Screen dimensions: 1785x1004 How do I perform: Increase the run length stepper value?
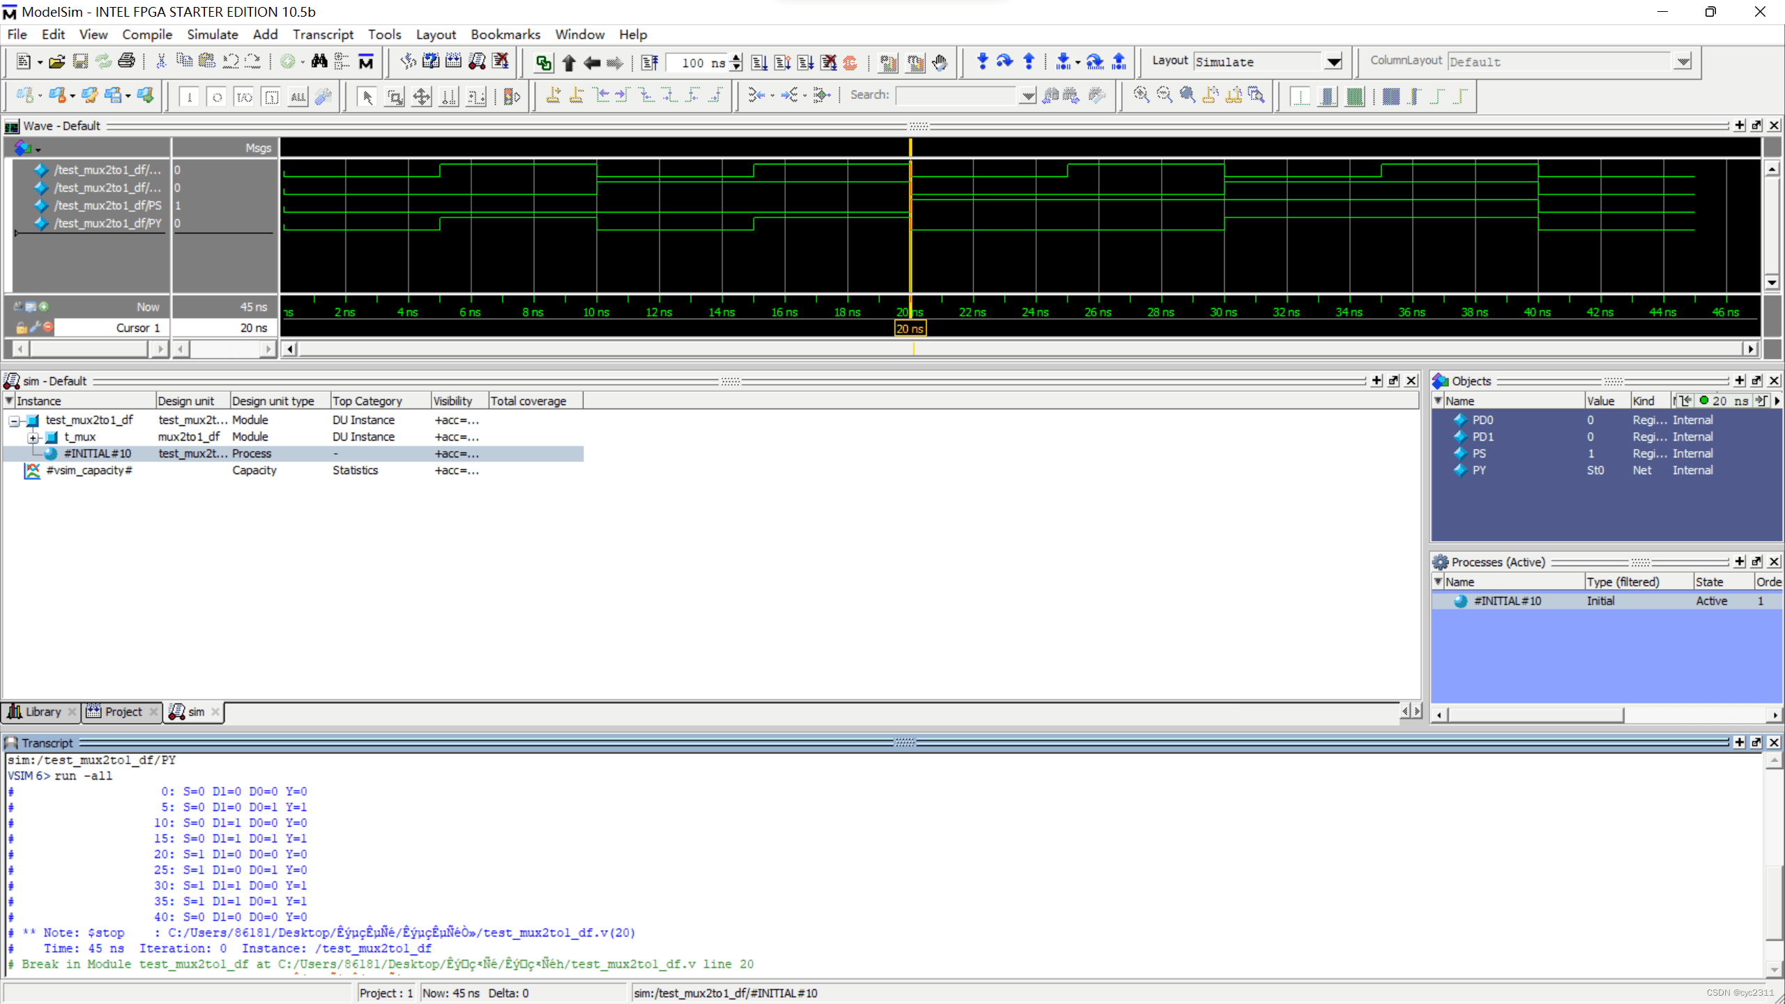(736, 58)
